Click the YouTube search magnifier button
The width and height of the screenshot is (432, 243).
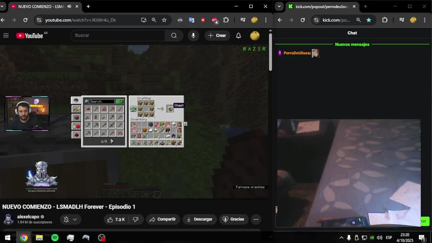(x=174, y=35)
